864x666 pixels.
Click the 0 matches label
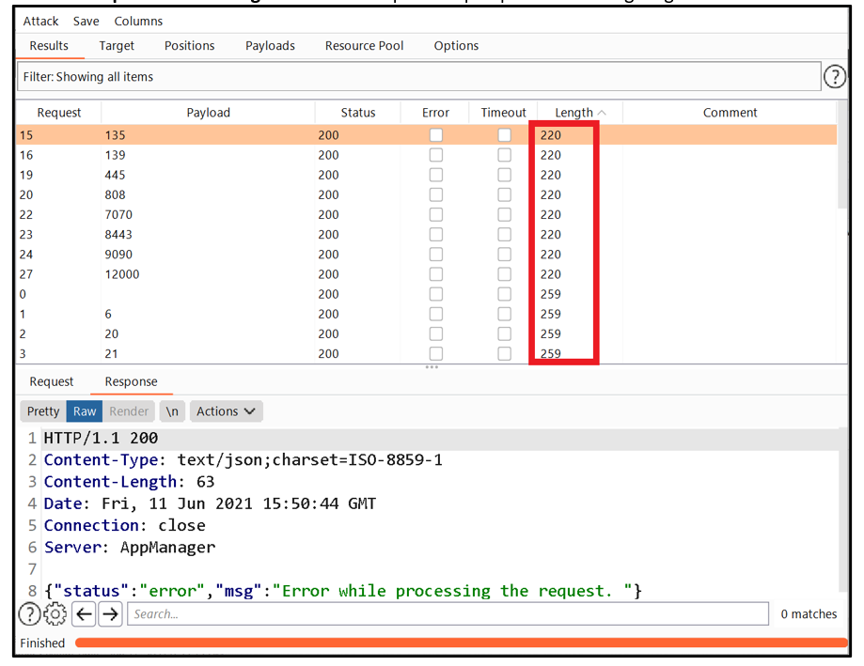pos(809,613)
